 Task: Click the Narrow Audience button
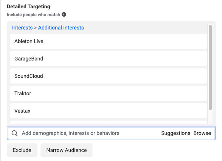pyautogui.click(x=67, y=150)
